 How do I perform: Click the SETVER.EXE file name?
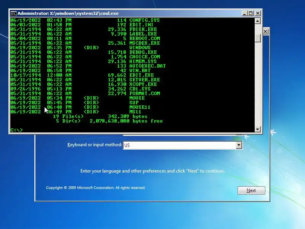pyautogui.click(x=144, y=80)
